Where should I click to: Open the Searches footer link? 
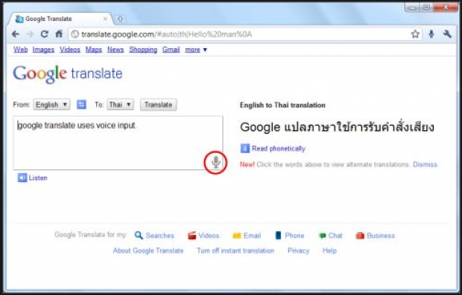coord(159,236)
